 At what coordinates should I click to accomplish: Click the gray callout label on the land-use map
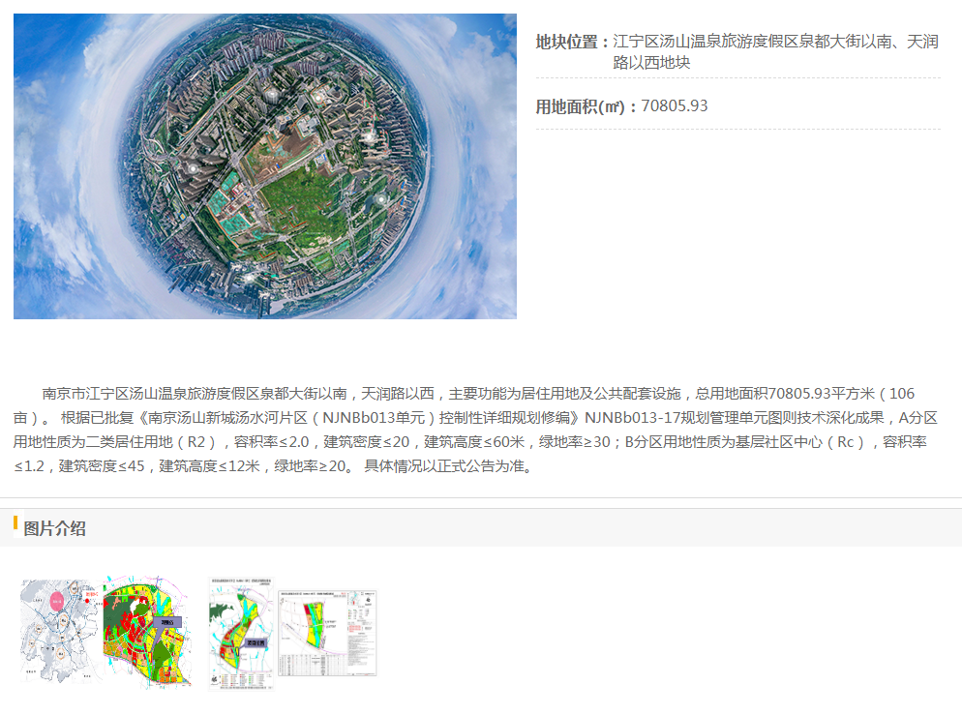pyautogui.click(x=166, y=621)
